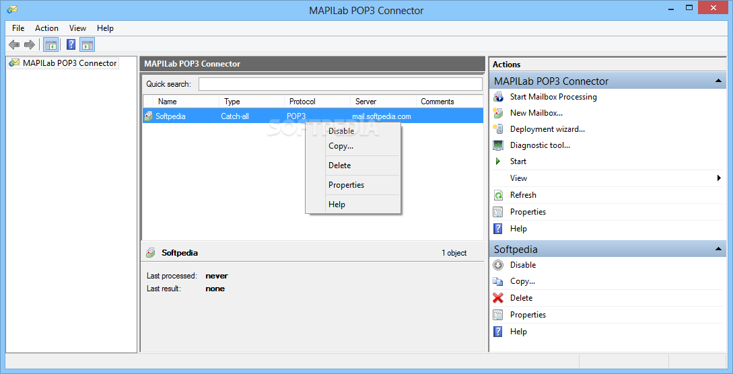Click the Back arrow toolbar icon
Screen dimensions: 733x374
15,45
